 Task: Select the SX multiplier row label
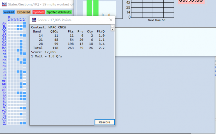[x=4, y=105]
